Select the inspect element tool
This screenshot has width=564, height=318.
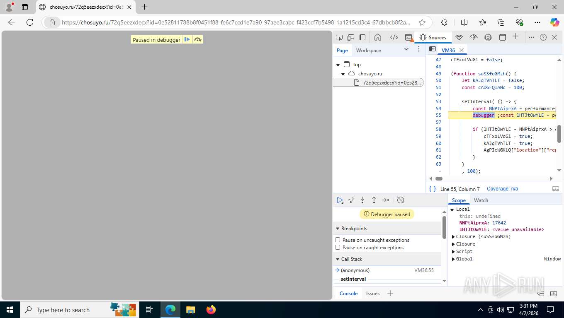click(x=339, y=37)
